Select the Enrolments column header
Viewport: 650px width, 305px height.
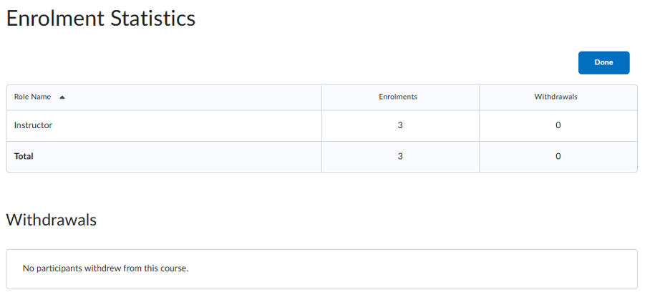click(398, 97)
